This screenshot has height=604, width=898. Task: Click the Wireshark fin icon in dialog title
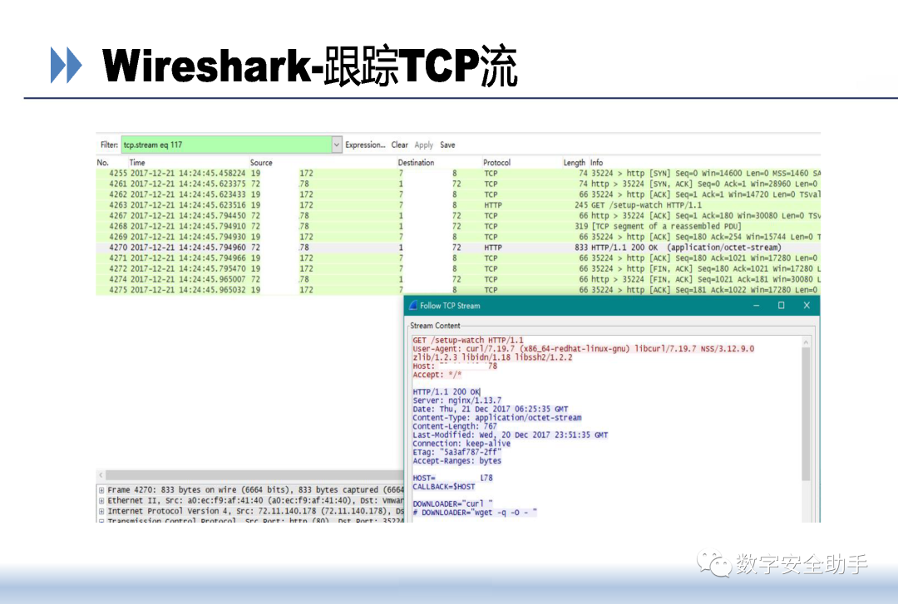(x=413, y=306)
